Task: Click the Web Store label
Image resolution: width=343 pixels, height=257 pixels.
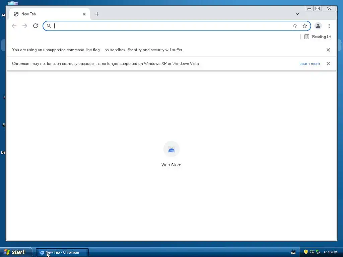Action: [x=171, y=165]
